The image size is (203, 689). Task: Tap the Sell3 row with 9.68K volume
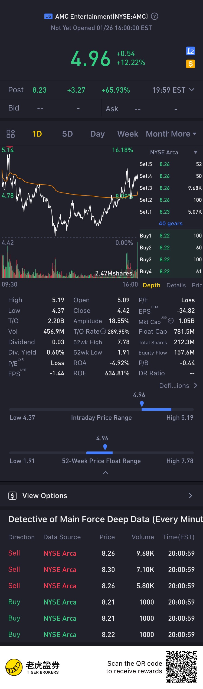click(171, 188)
